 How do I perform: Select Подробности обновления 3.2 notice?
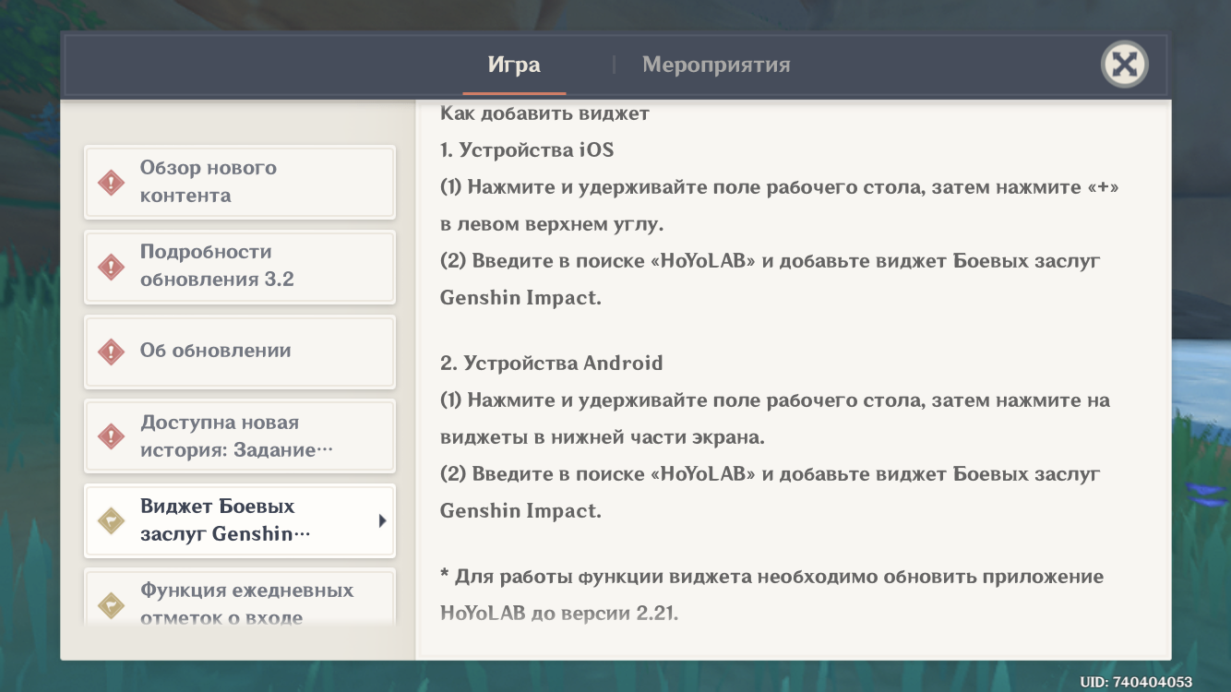(x=240, y=266)
